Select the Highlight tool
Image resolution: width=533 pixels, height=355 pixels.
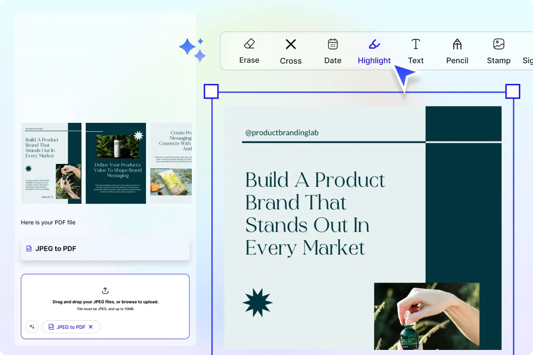(374, 50)
